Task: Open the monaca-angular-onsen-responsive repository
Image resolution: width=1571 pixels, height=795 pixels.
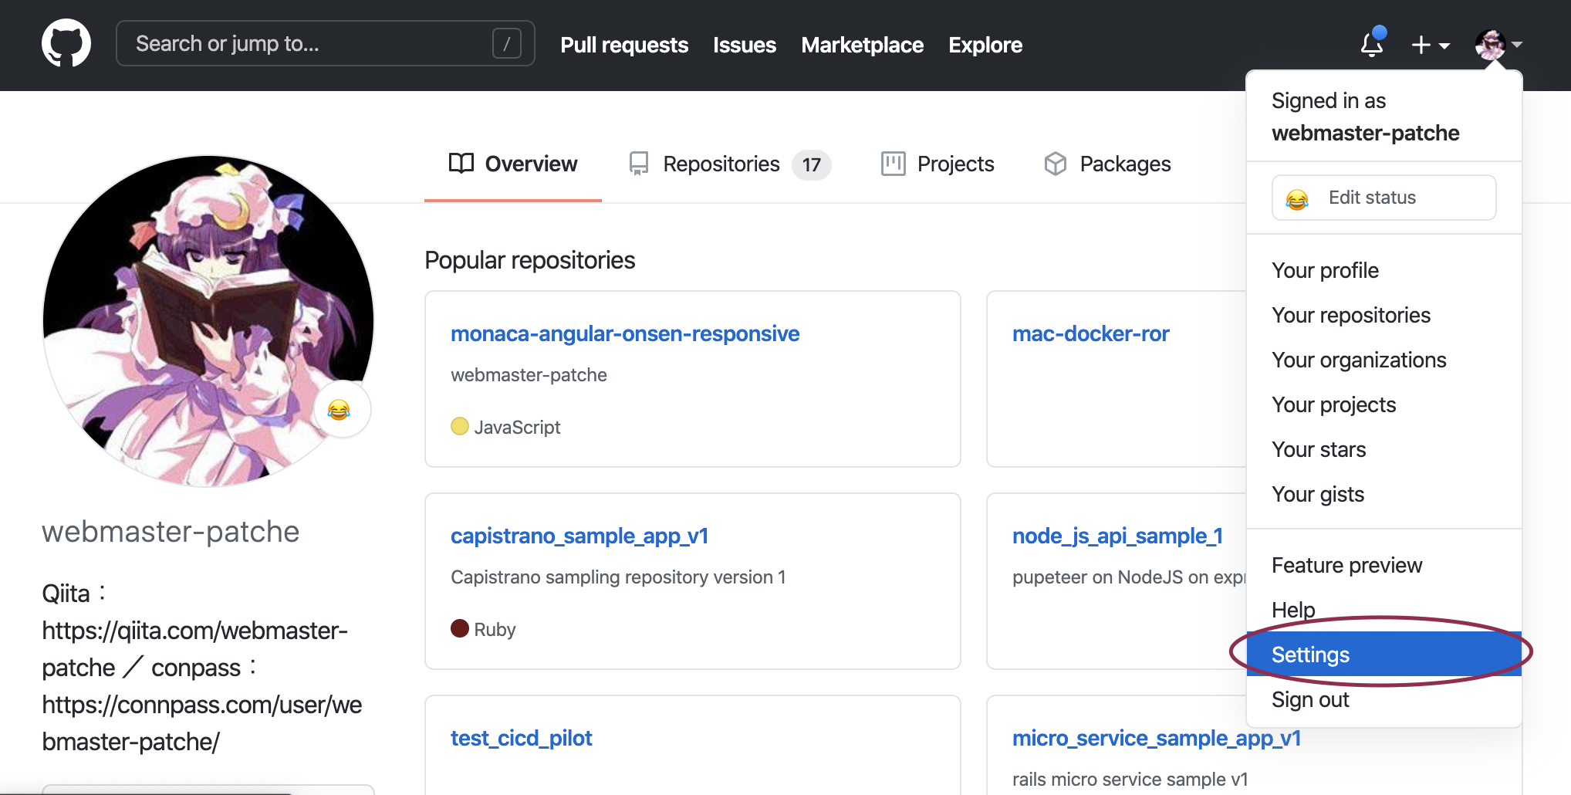Action: coord(625,333)
